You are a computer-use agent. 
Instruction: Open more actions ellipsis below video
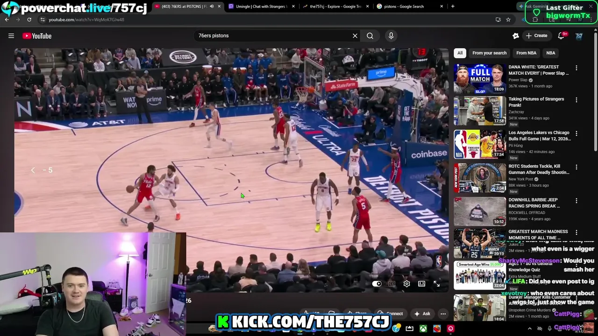443,314
